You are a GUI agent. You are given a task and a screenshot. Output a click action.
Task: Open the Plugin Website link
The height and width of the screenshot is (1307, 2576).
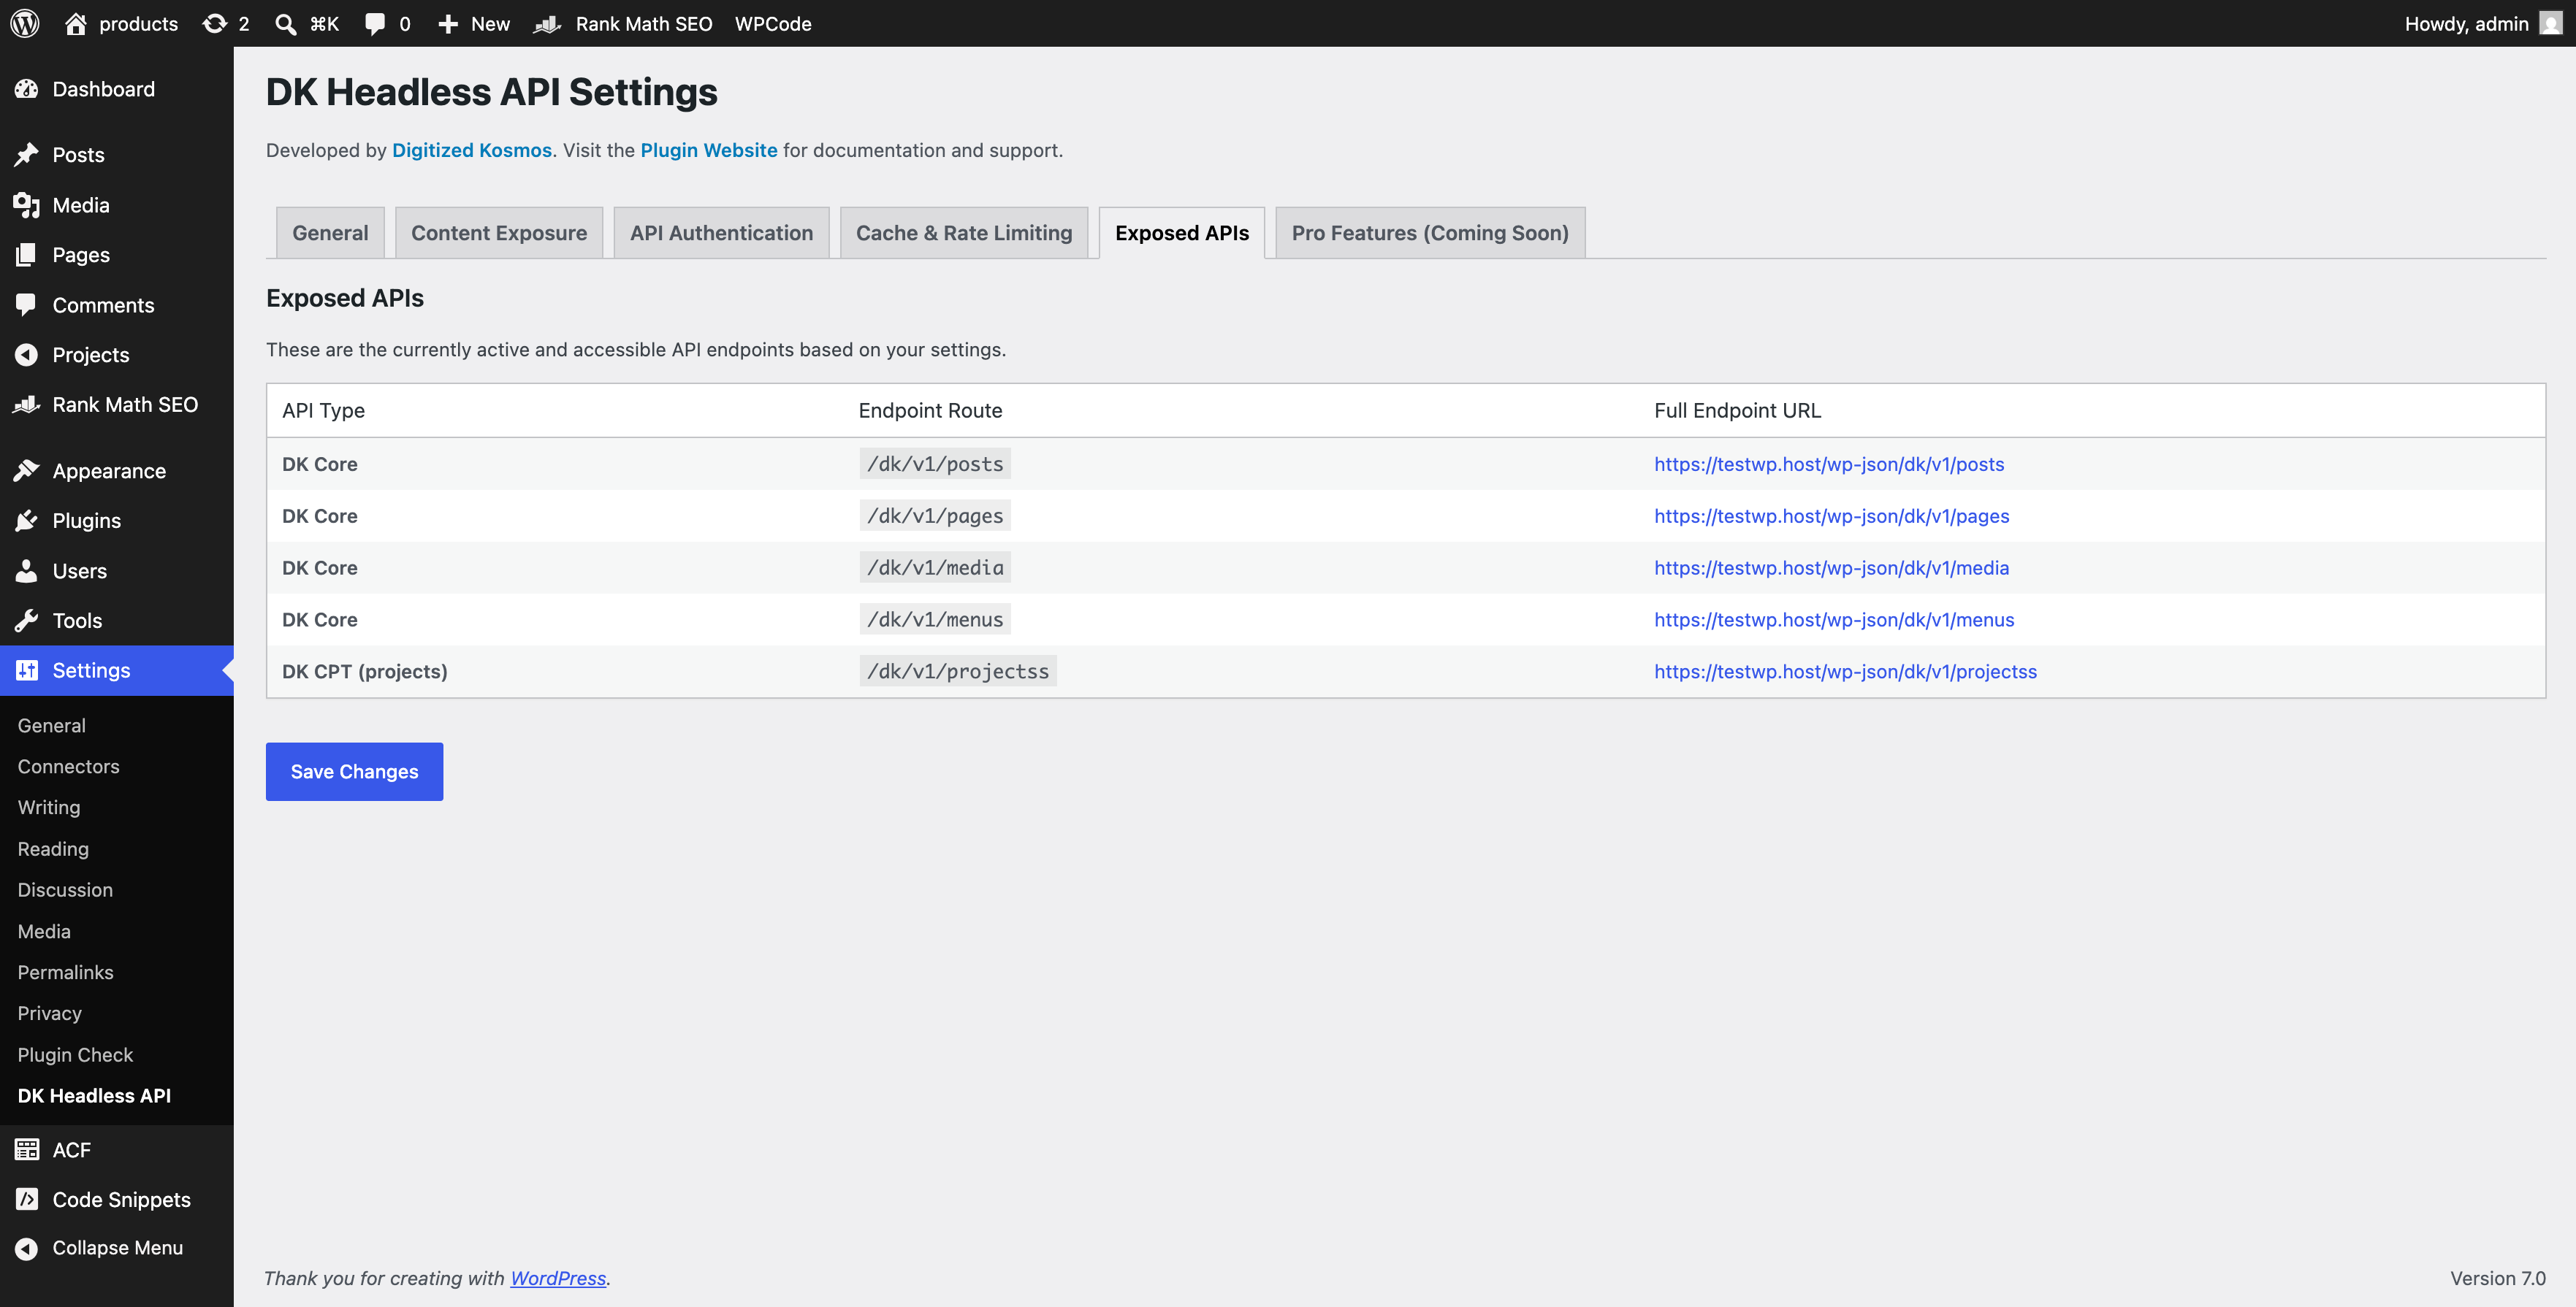click(x=709, y=150)
